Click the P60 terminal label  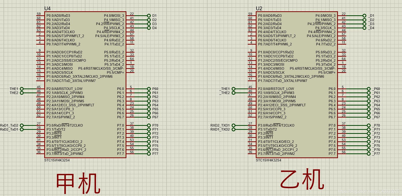(x=155, y=89)
